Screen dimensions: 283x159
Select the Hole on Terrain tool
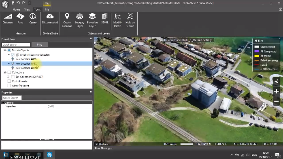[x=130, y=20]
